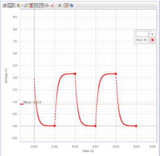Click the Mean: 0.914 annotation label
This screenshot has height=156, width=160.
point(32,102)
